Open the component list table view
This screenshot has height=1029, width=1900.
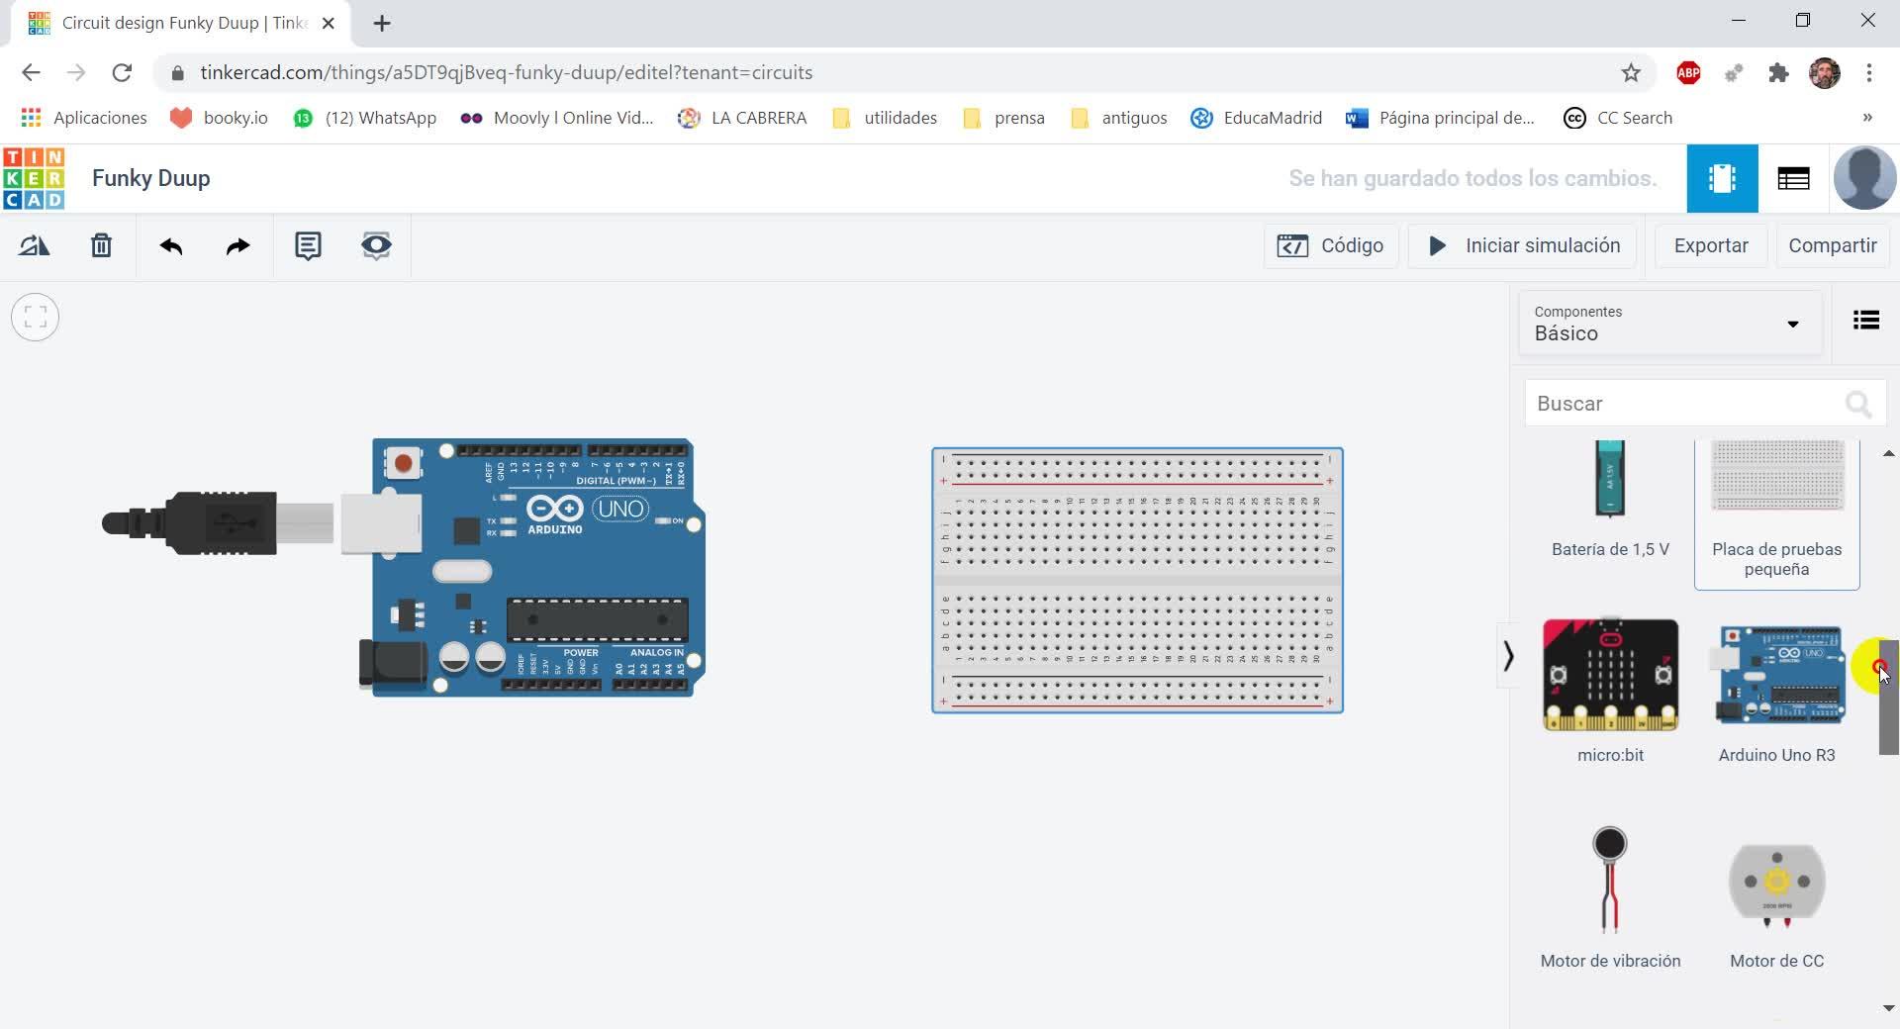pos(1793,178)
